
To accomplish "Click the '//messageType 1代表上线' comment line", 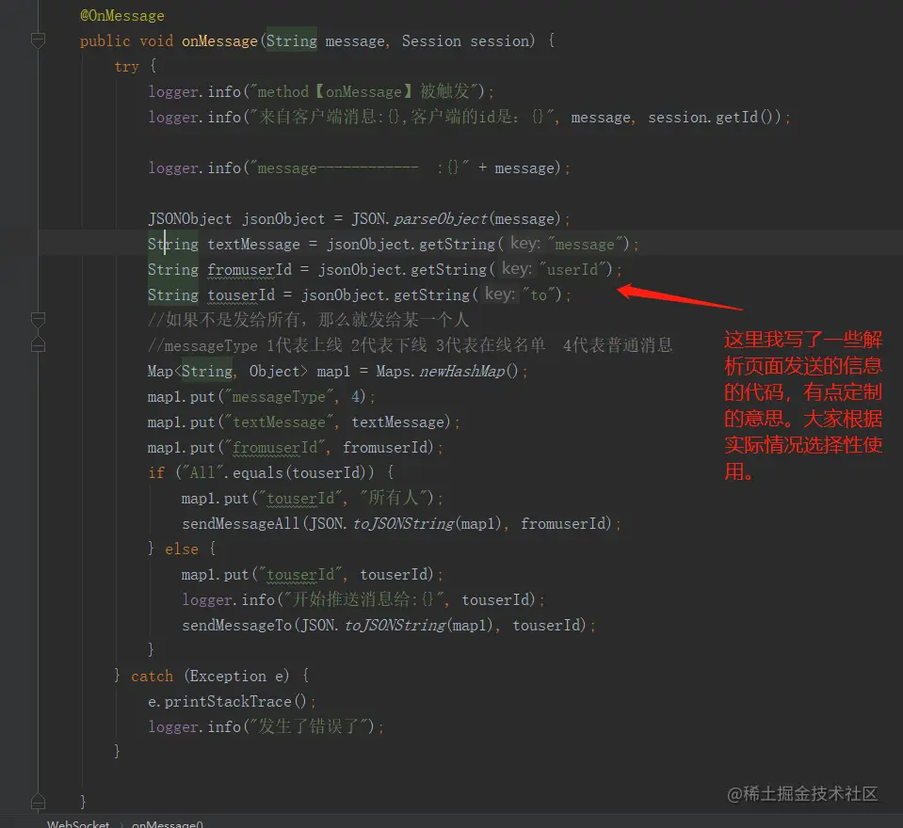I will click(x=410, y=345).
